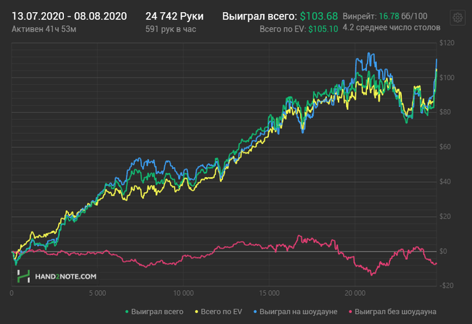This screenshot has width=472, height=324.
Task: Click the yellow legend dot for 'Всего по EV'
Action: 197,312
